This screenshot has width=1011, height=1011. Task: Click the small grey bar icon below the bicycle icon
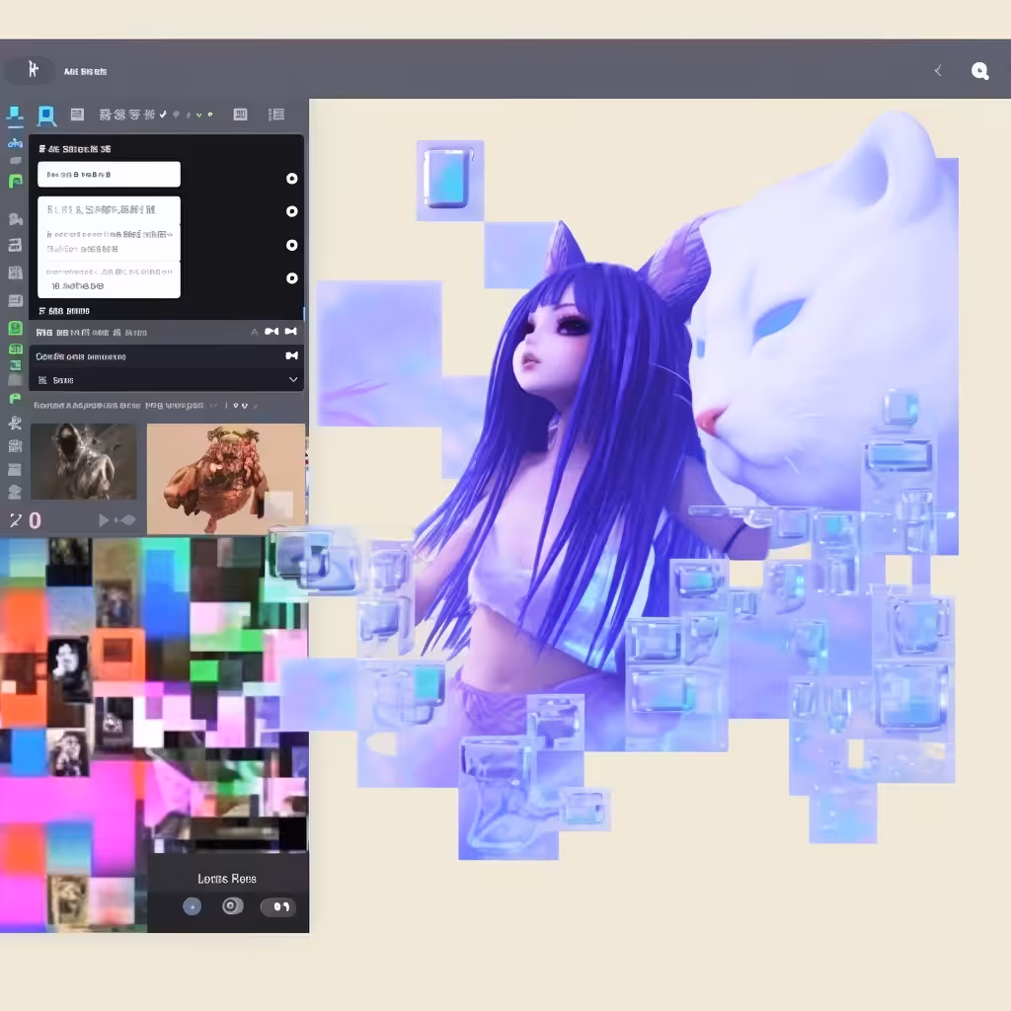pyautogui.click(x=16, y=160)
